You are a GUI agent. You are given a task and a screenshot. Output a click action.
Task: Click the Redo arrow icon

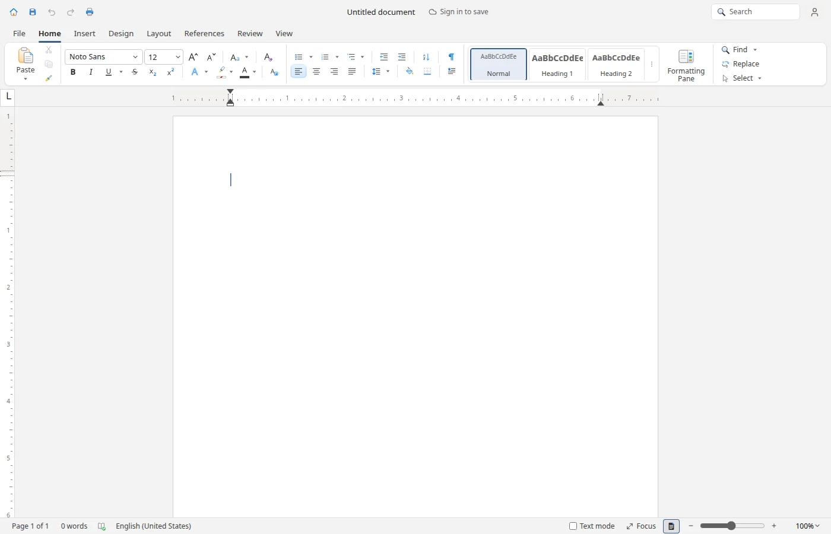coord(71,12)
